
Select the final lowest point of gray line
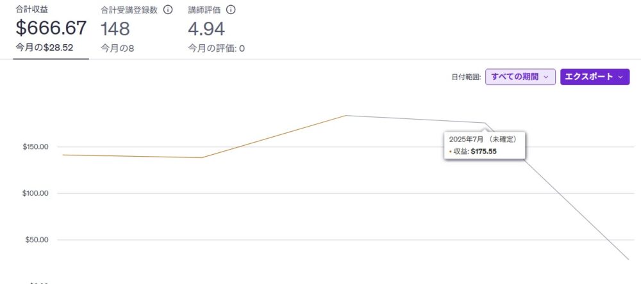(628, 259)
